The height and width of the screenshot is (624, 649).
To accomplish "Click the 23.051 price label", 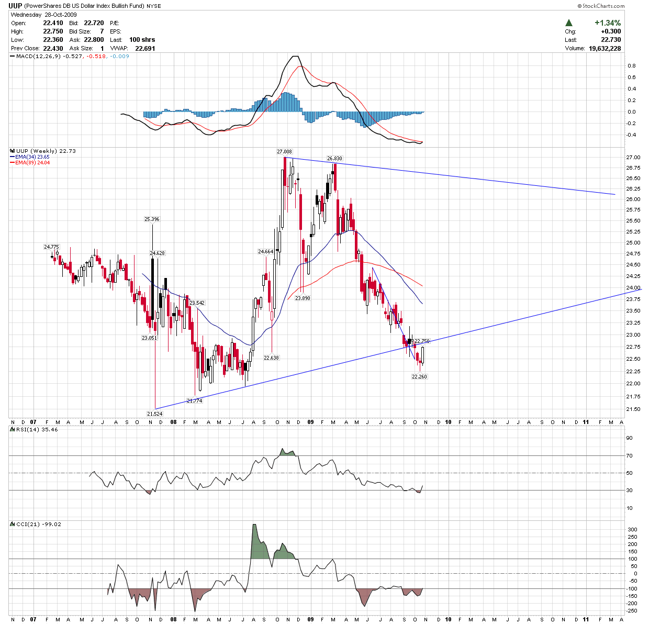I will 149,338.
